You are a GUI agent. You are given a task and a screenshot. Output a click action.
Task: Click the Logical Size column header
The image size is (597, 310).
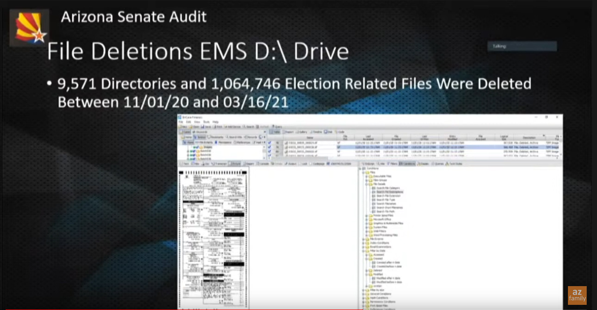click(504, 138)
